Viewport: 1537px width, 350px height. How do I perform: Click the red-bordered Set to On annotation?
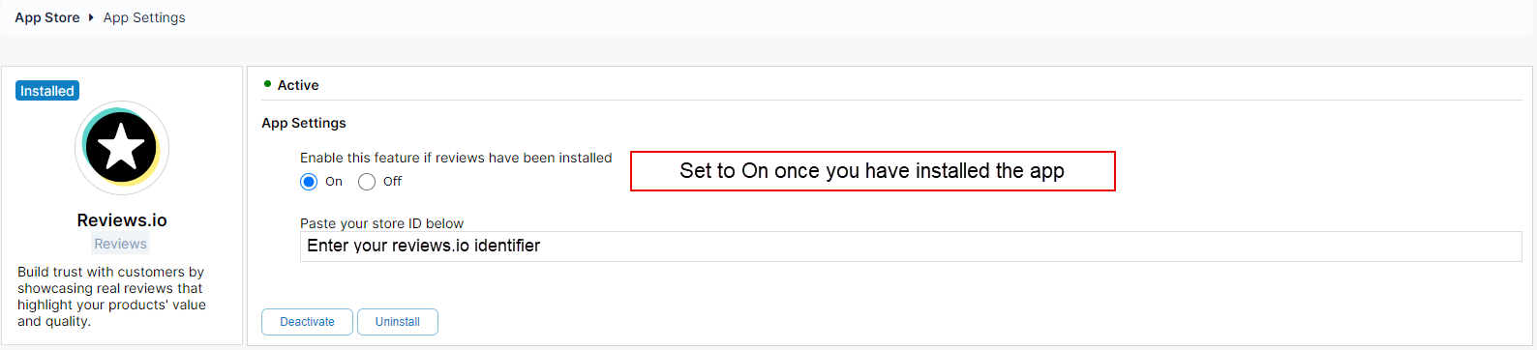[873, 171]
